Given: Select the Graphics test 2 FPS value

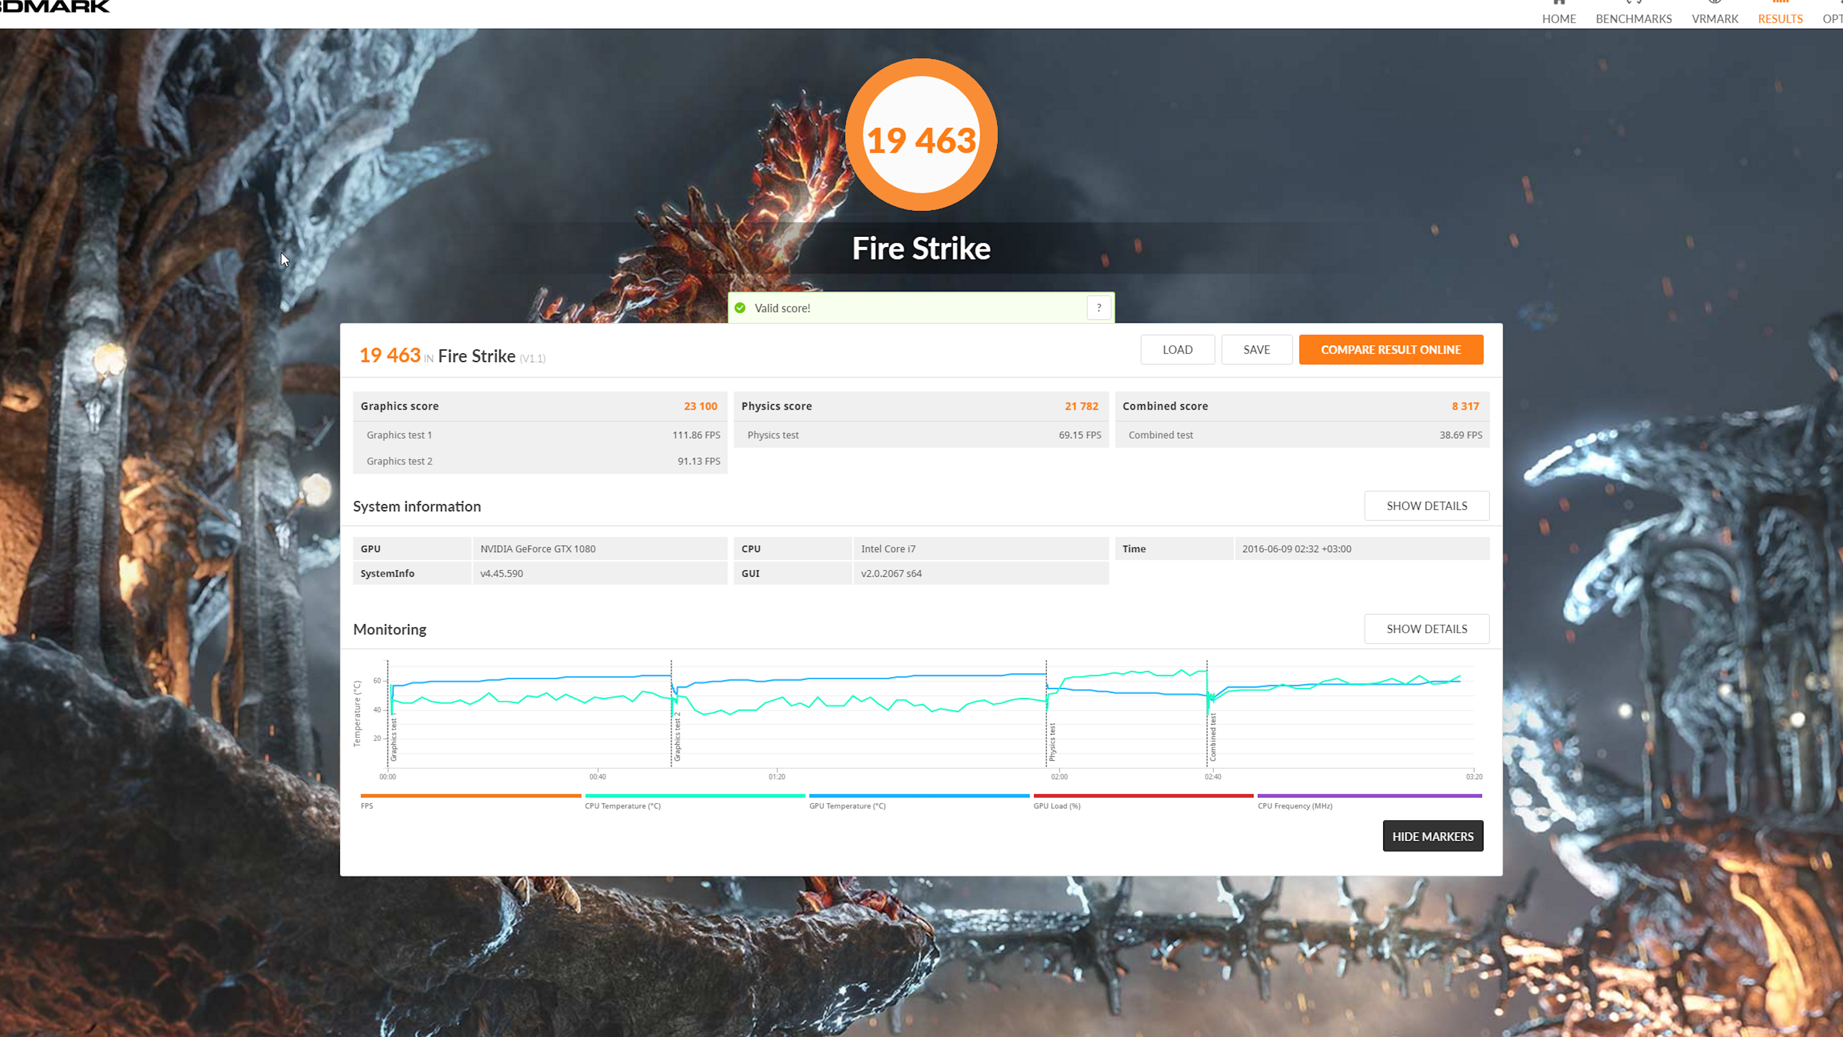Looking at the screenshot, I should point(698,461).
